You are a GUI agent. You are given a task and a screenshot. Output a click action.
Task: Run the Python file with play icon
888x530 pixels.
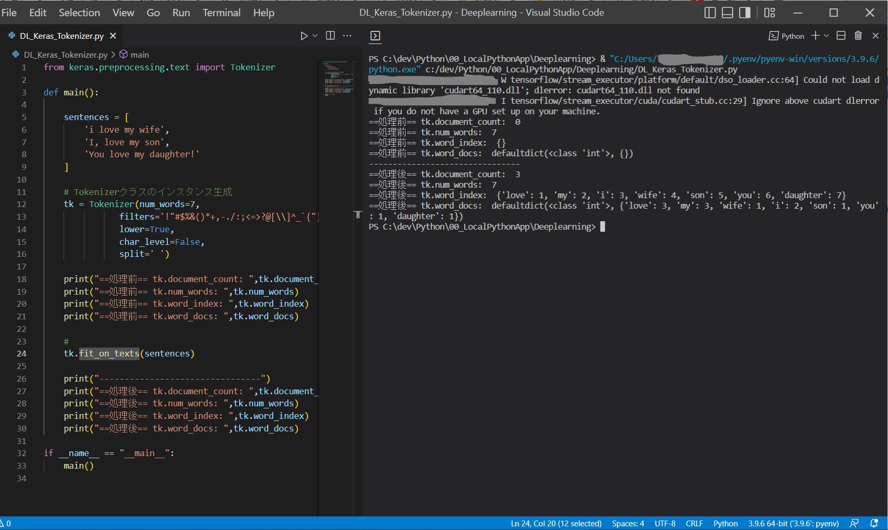[x=304, y=36]
